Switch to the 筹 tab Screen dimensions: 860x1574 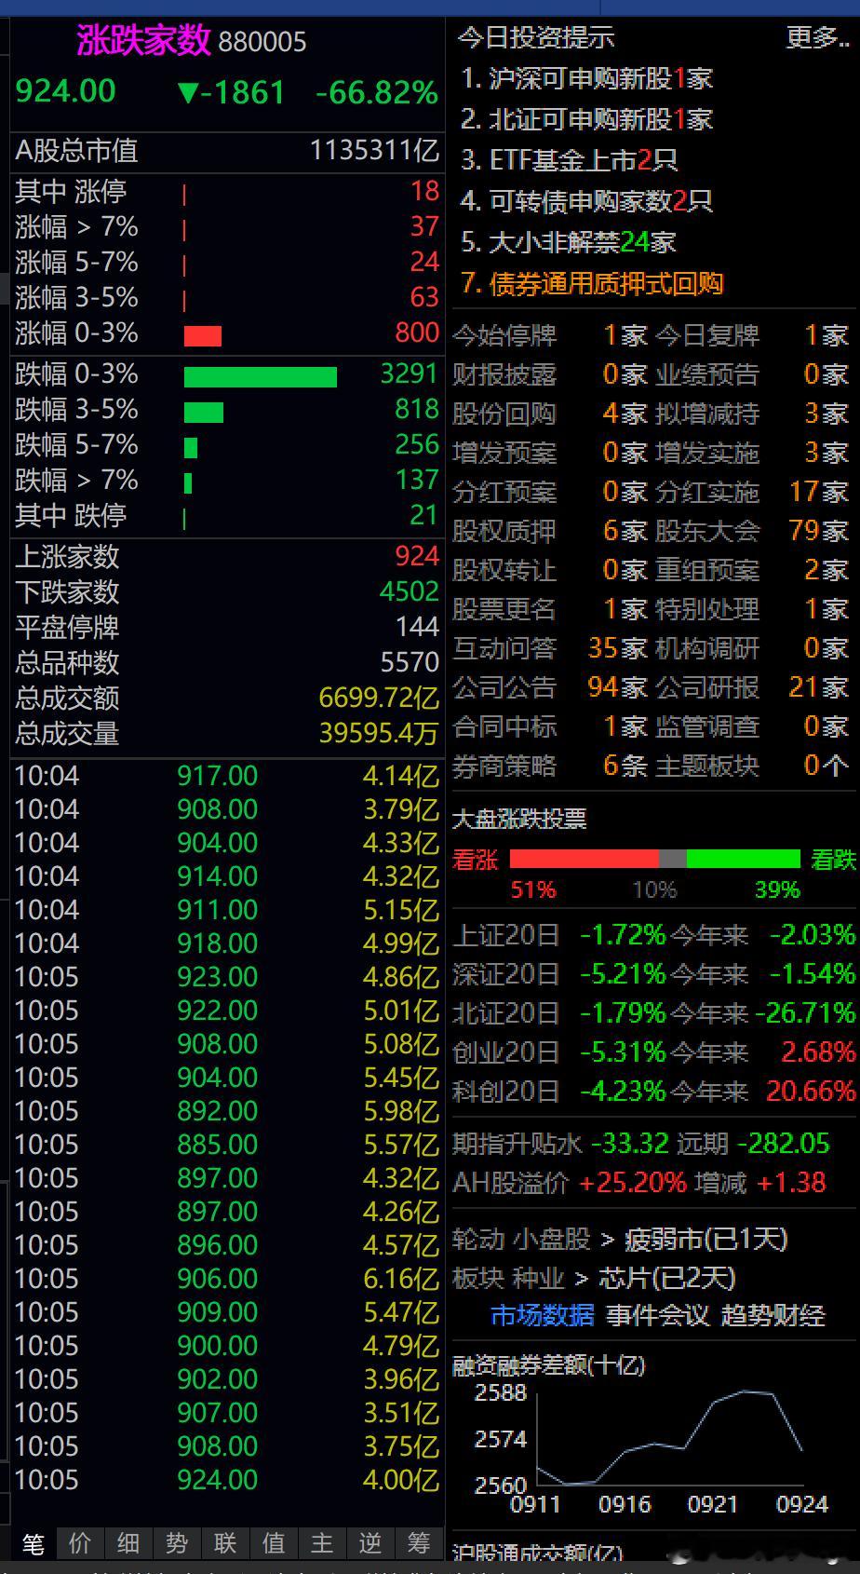[419, 1543]
